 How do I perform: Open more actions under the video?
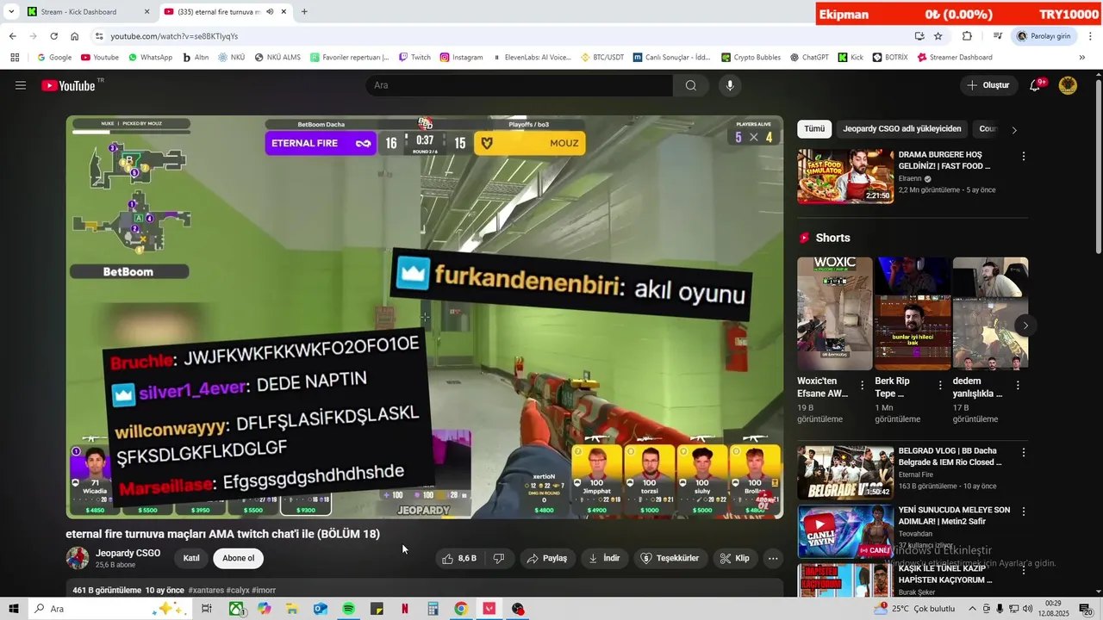tap(773, 558)
